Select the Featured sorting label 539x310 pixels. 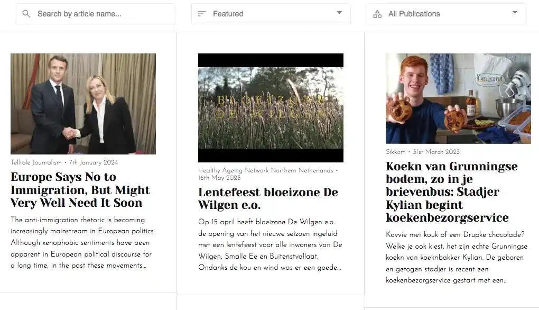[x=228, y=14]
